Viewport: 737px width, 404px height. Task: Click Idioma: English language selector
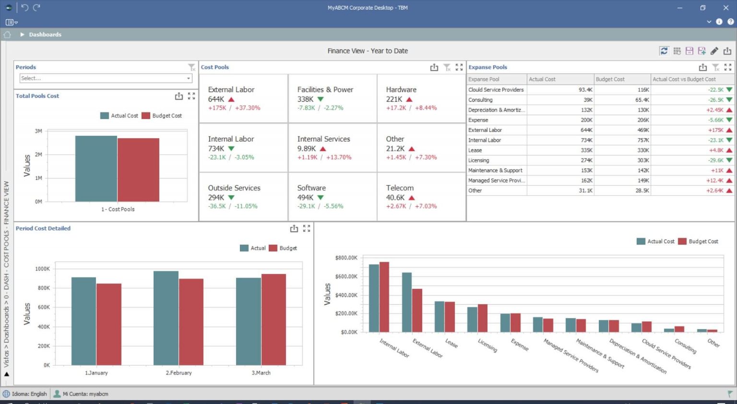pos(25,394)
